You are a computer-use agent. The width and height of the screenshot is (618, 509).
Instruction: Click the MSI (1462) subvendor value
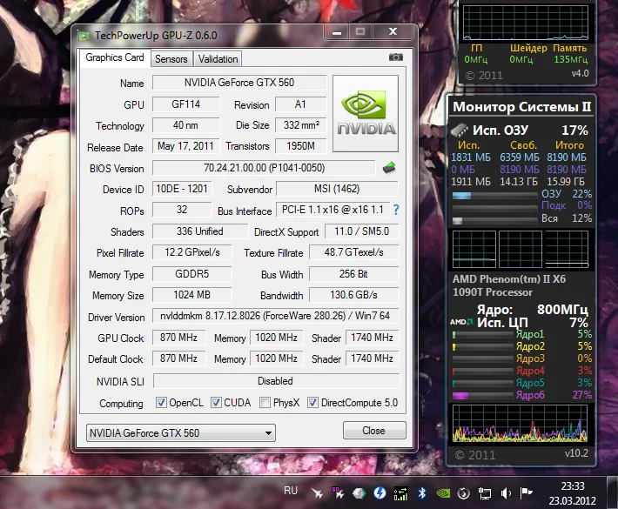tap(337, 189)
